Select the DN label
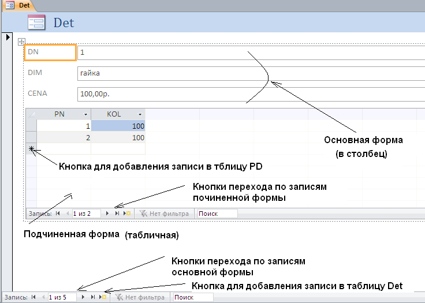The height and width of the screenshot is (303, 425). [x=50, y=53]
